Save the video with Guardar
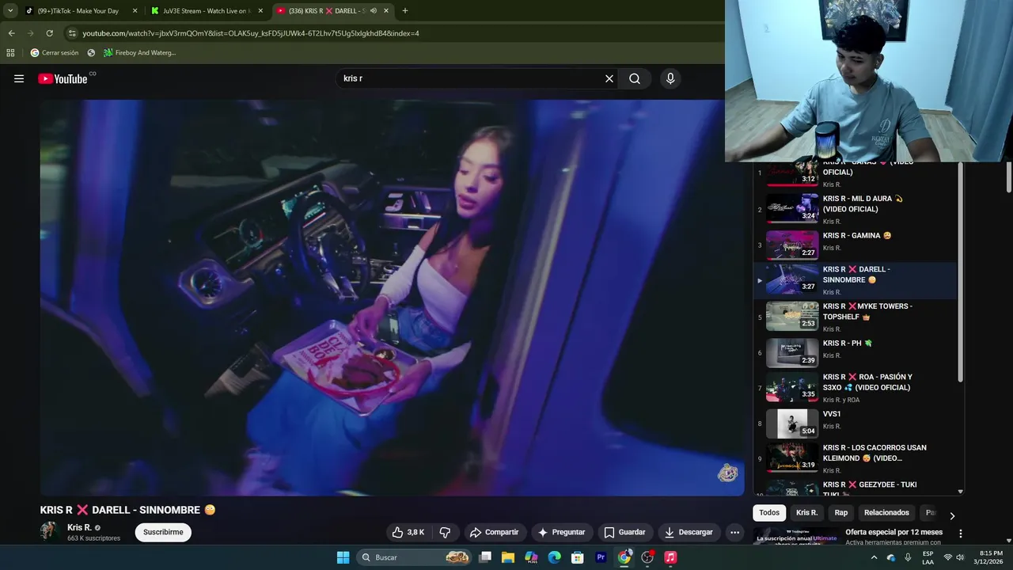 pyautogui.click(x=624, y=532)
